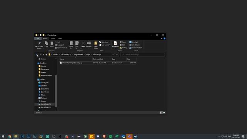Collapse the ribbon with the chevron
This screenshot has height=139, width=247.
click(x=162, y=39)
